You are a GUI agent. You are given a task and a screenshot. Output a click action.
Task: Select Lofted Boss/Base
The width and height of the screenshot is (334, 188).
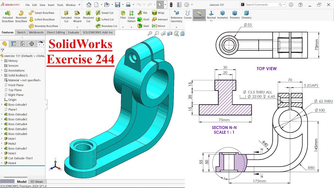[x=42, y=19]
